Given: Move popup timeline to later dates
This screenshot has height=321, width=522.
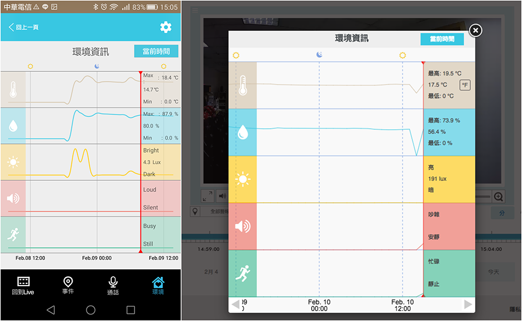Looking at the screenshot, I should (x=468, y=304).
